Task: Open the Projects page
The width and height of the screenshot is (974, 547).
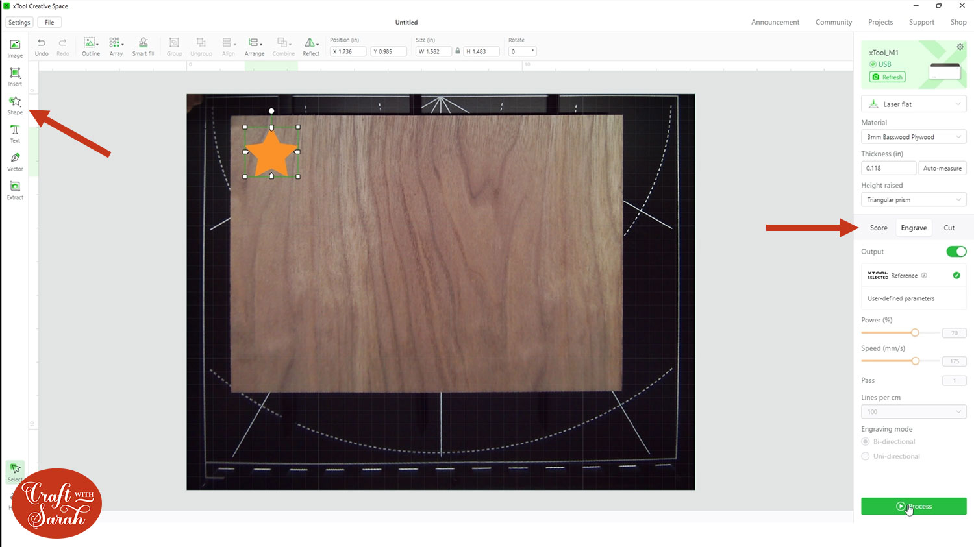Action: tap(880, 22)
